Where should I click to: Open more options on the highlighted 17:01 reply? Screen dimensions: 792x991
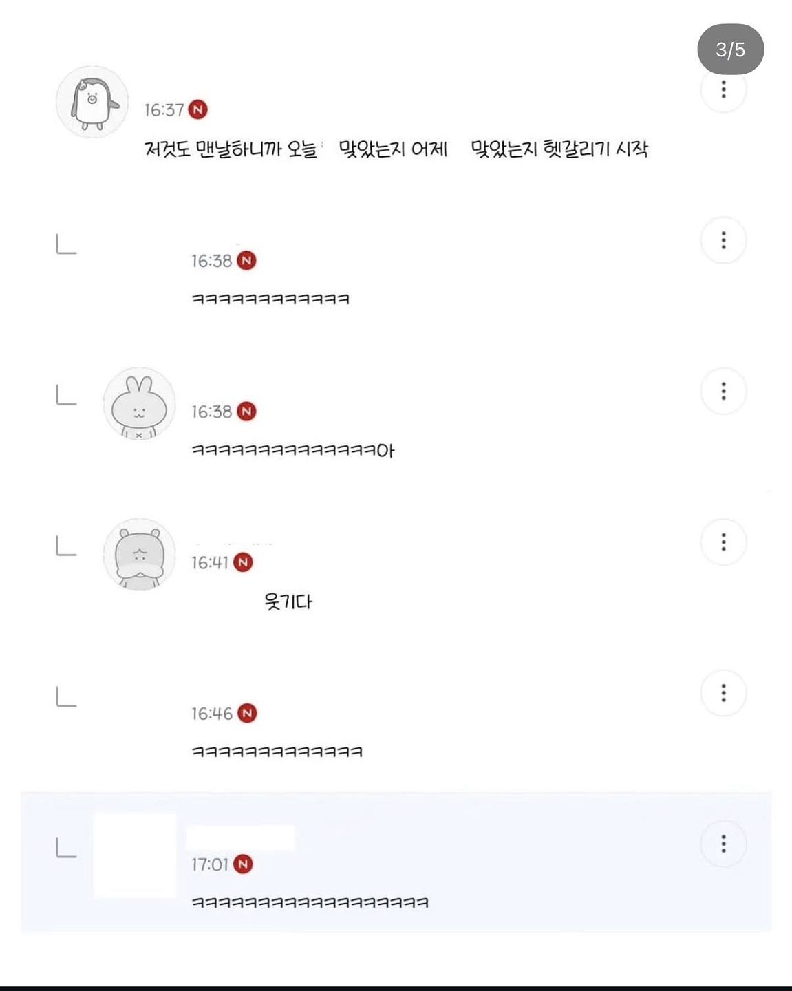[723, 844]
